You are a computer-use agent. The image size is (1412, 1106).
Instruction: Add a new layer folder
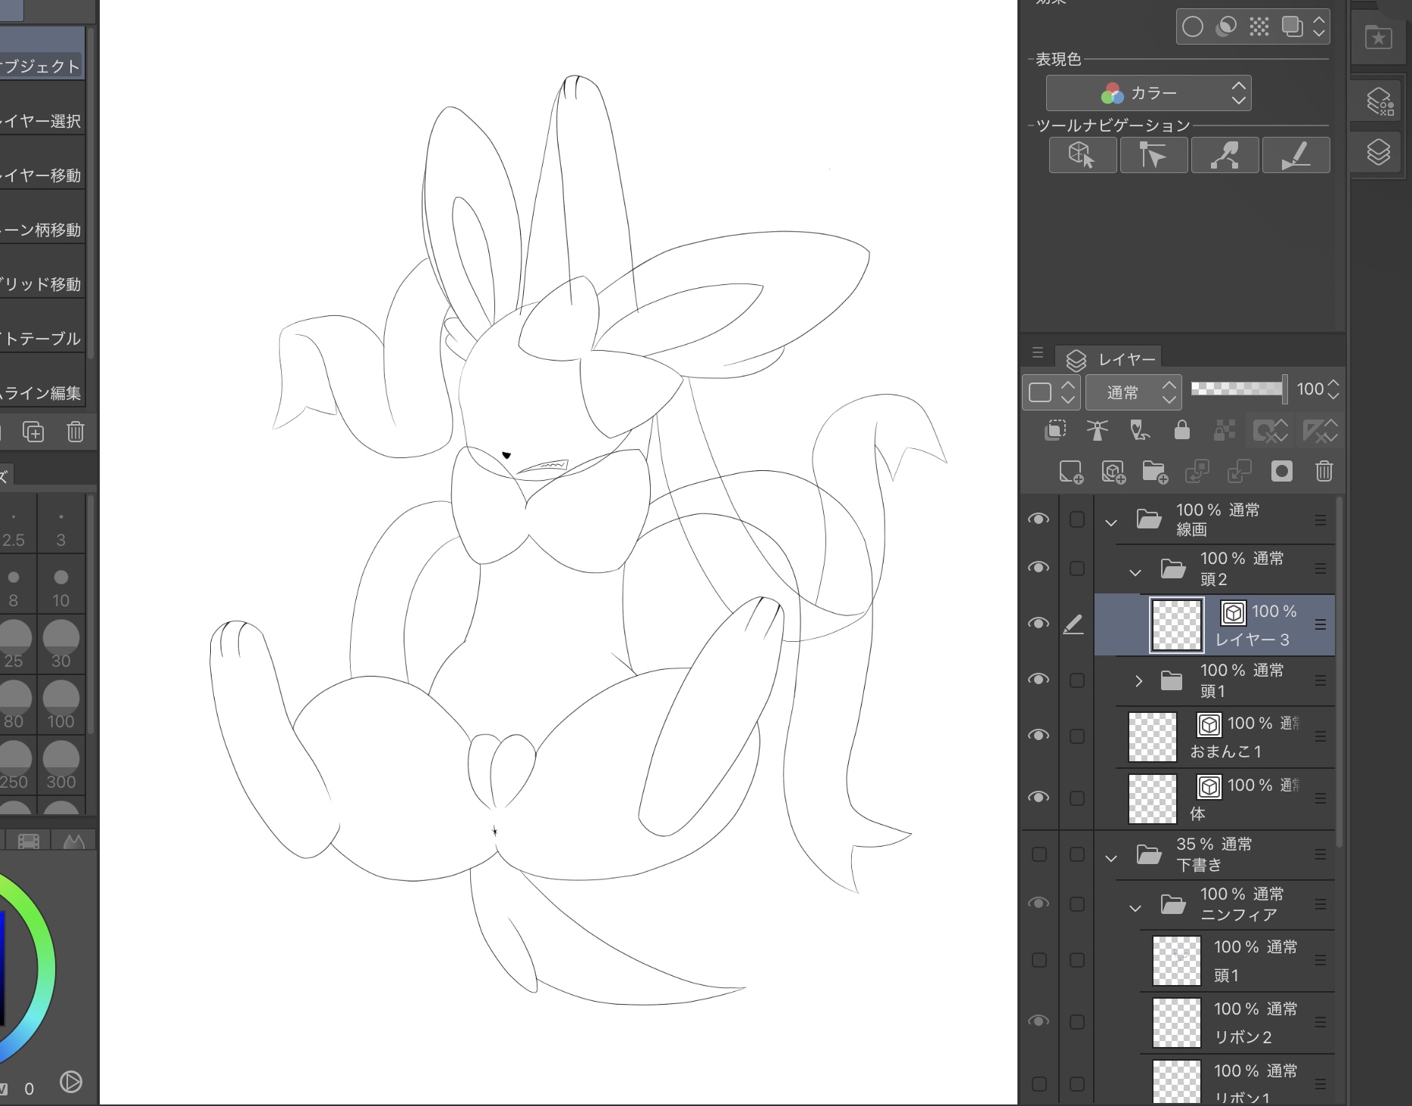click(1154, 472)
